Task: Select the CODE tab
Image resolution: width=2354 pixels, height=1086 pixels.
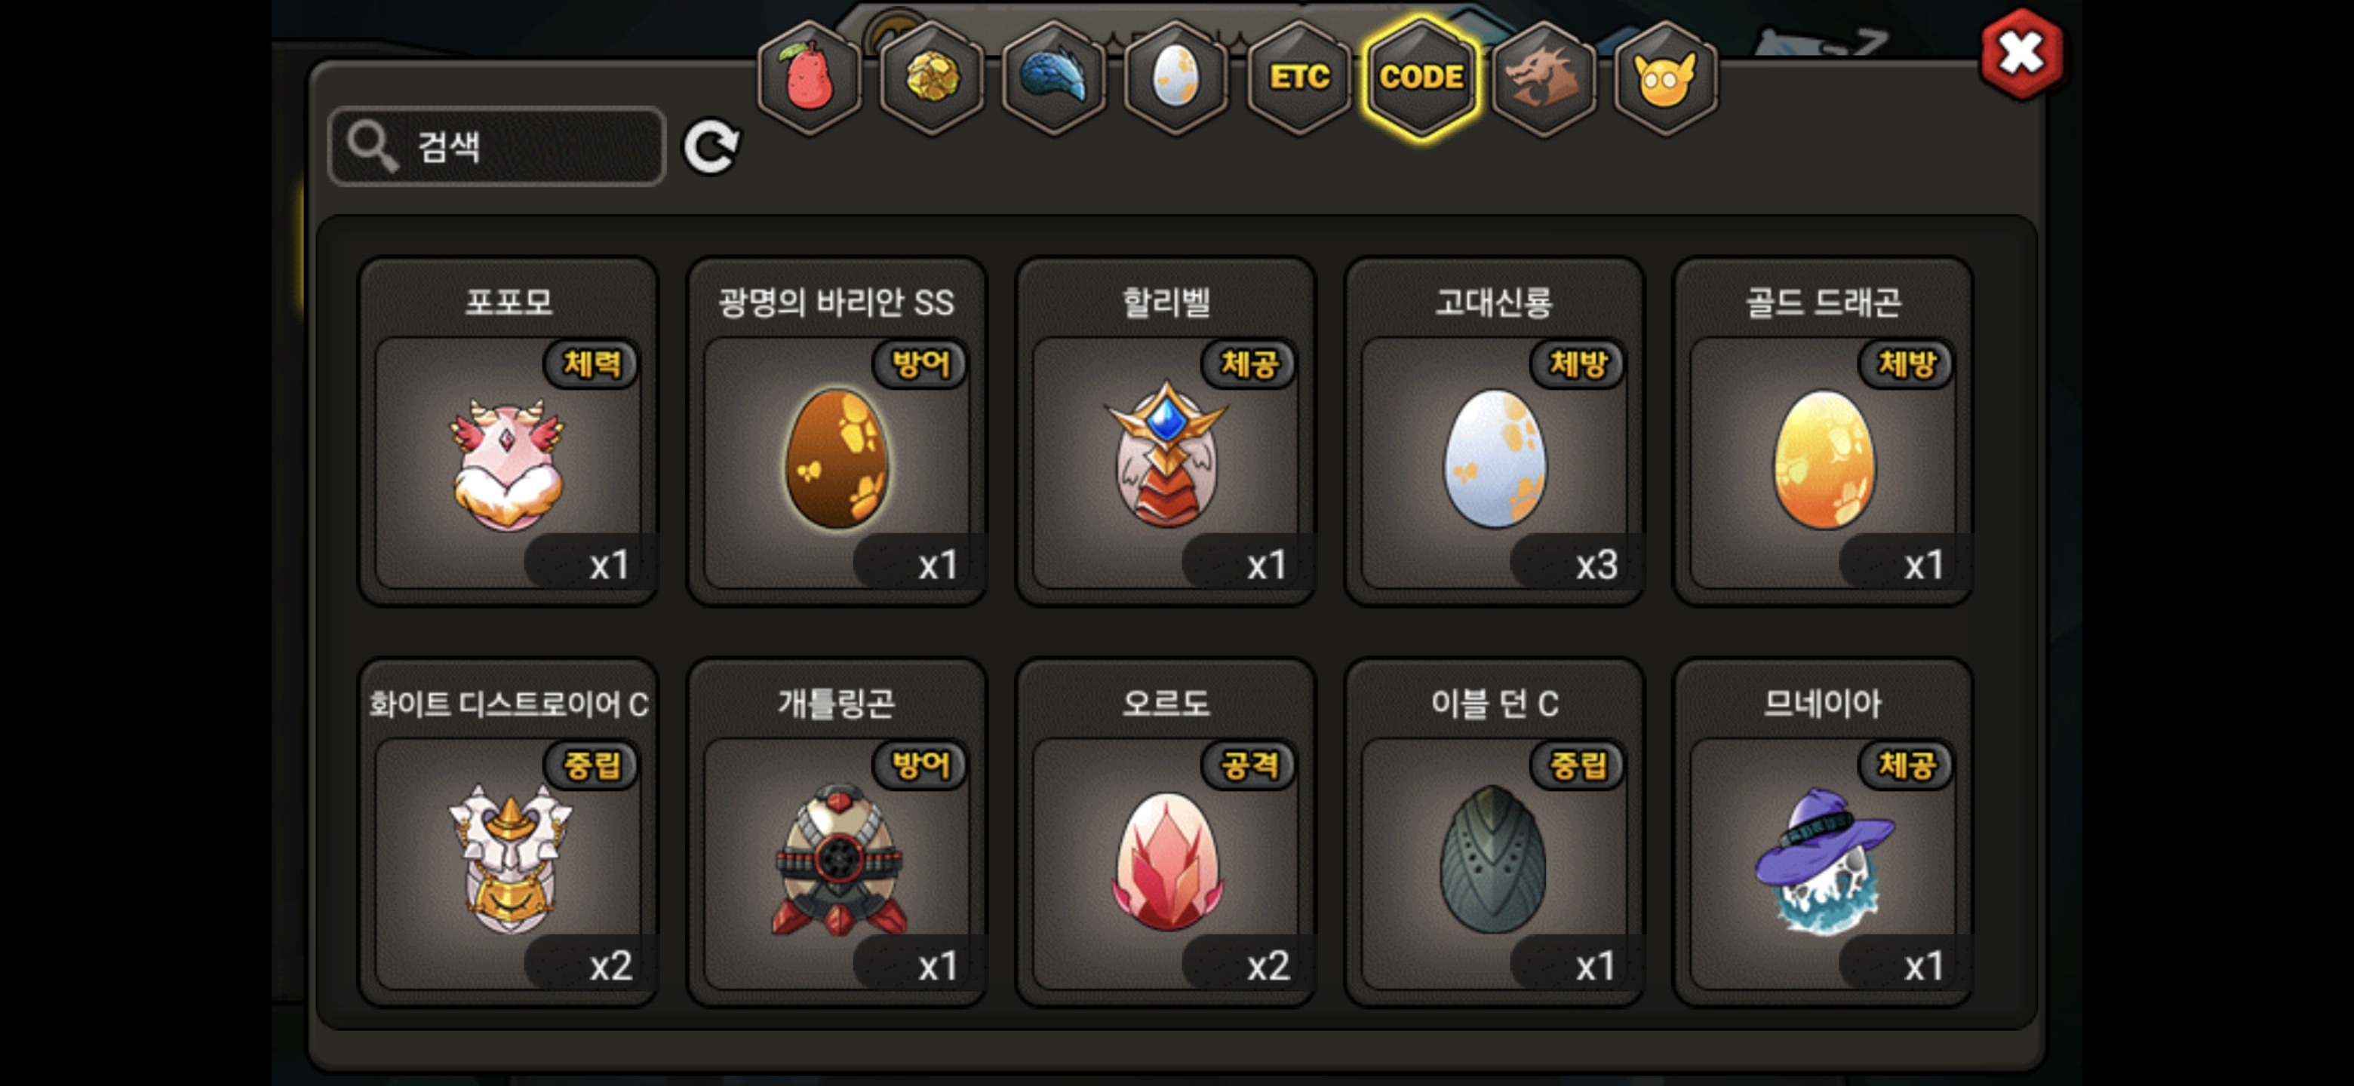Action: tap(1421, 78)
